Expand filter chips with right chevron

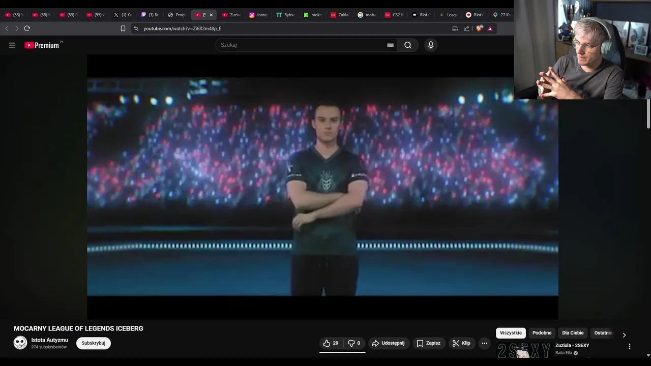pos(624,335)
